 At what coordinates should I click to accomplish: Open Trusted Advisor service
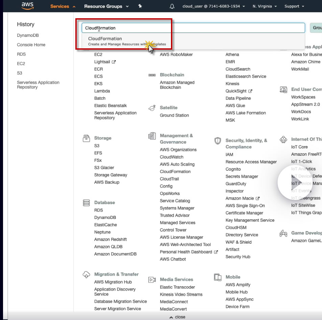175,216
